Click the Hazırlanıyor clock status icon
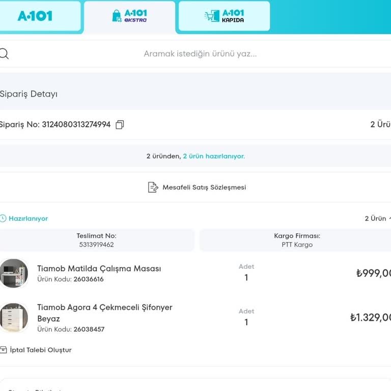The width and height of the screenshot is (391, 391). point(3,218)
